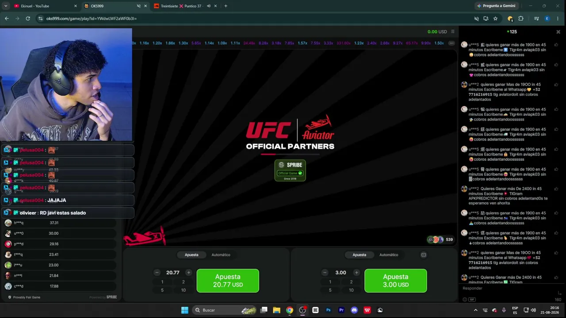Remove the second bet panel
Screen dimensions: 566x318
pyautogui.click(x=423, y=255)
